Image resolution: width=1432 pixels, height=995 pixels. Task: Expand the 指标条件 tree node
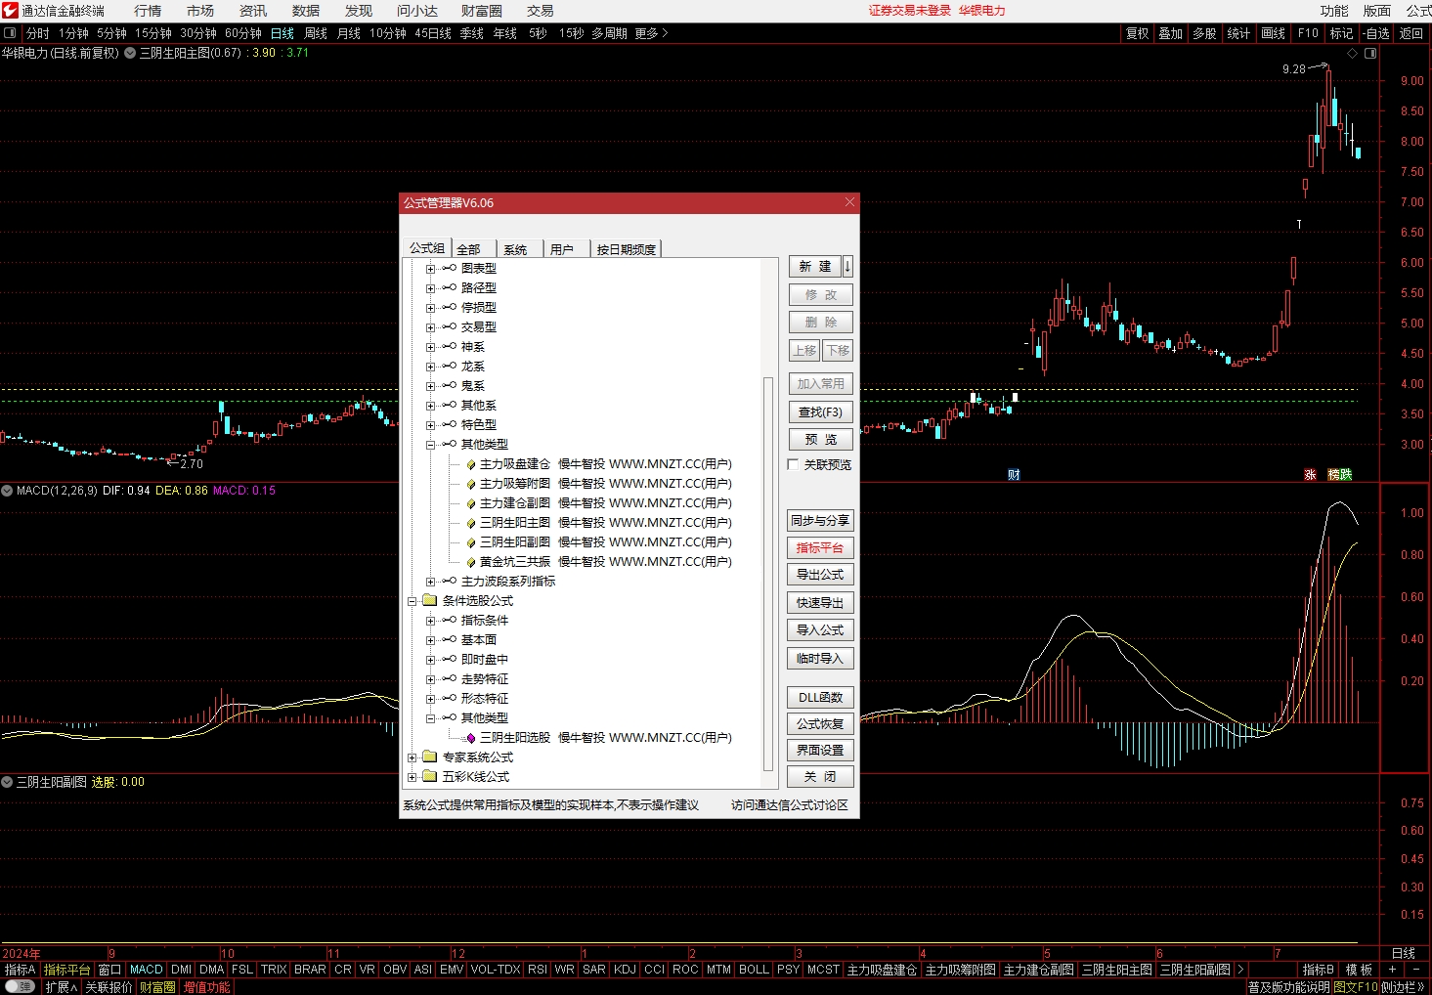click(x=430, y=621)
